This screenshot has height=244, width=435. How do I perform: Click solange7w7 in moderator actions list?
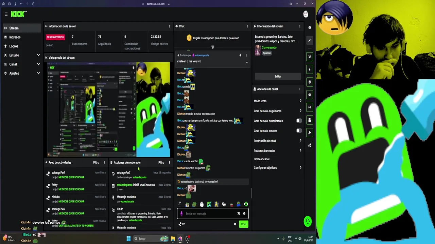[x=123, y=172]
